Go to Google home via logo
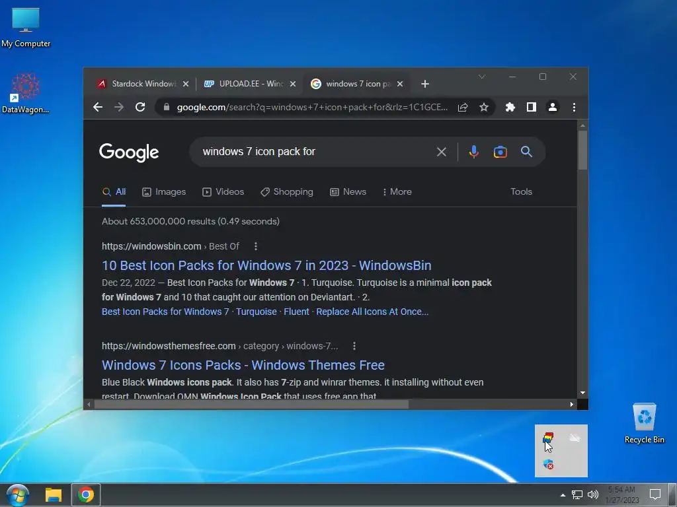Screen dimensions: 677x507 pos(129,152)
